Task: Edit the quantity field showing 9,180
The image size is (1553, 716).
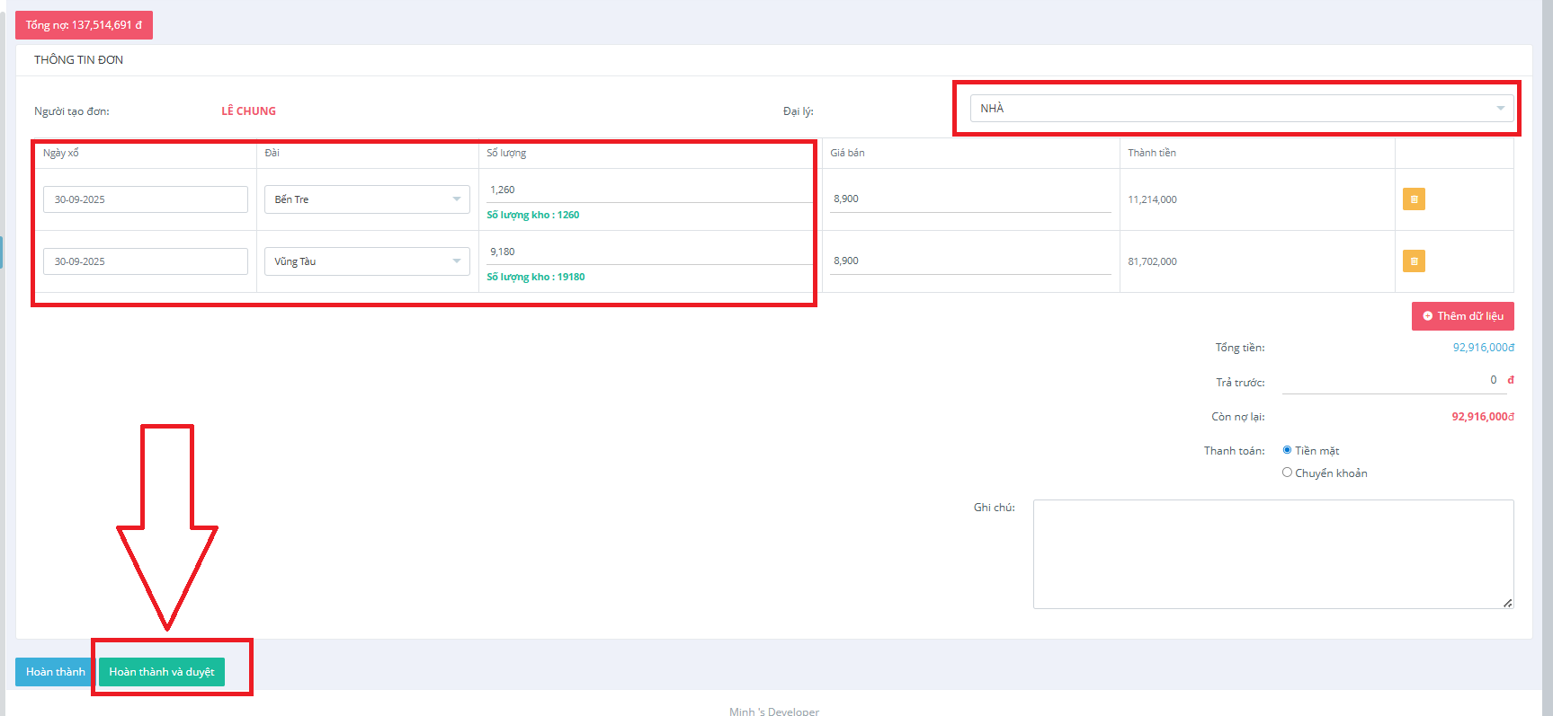Action: click(647, 252)
